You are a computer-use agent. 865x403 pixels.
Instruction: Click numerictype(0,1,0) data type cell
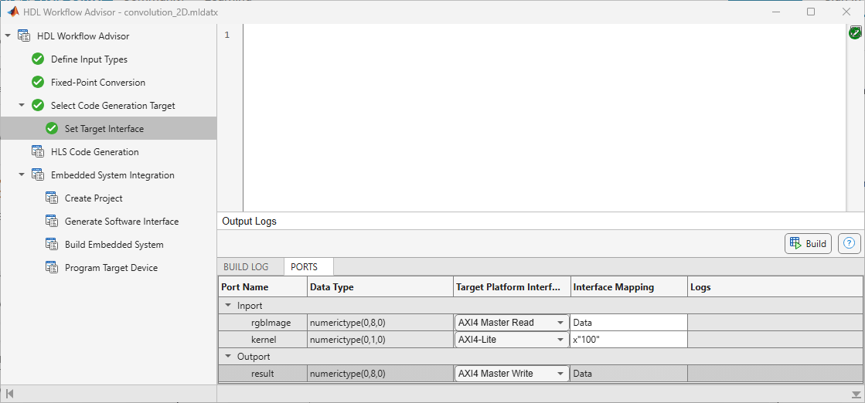[380, 340]
